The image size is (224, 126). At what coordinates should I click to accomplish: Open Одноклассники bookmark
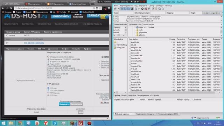41,12
